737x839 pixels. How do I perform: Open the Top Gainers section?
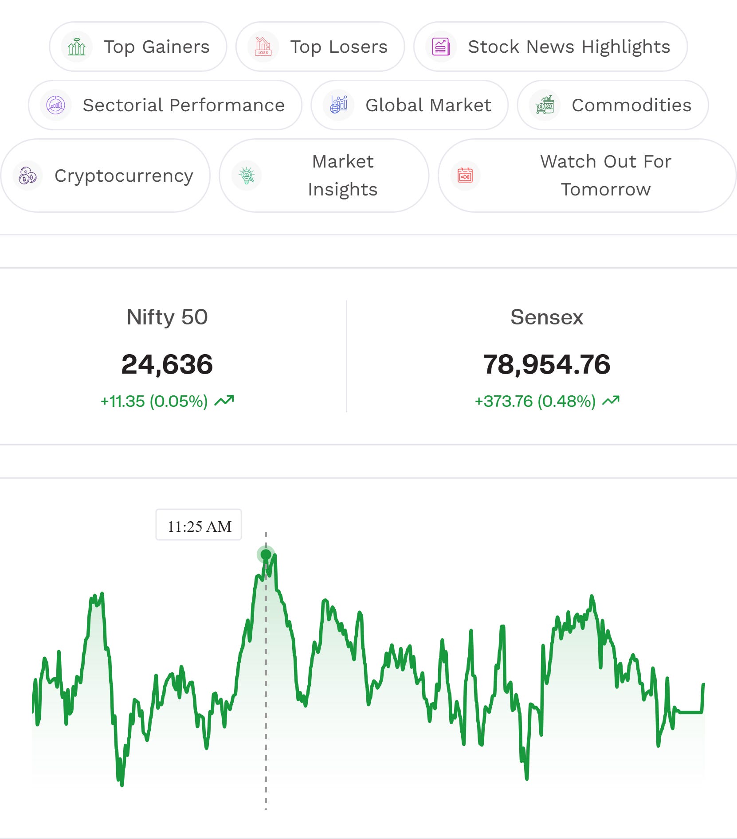[138, 47]
